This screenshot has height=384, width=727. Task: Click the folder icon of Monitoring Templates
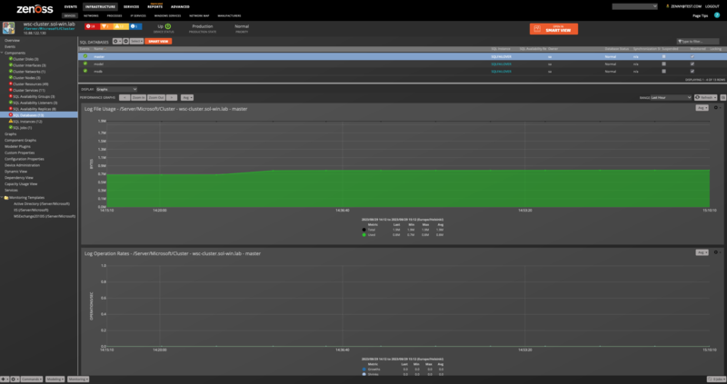coord(6,197)
